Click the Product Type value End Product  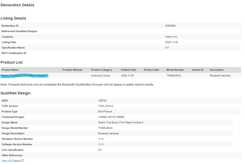click(105, 111)
